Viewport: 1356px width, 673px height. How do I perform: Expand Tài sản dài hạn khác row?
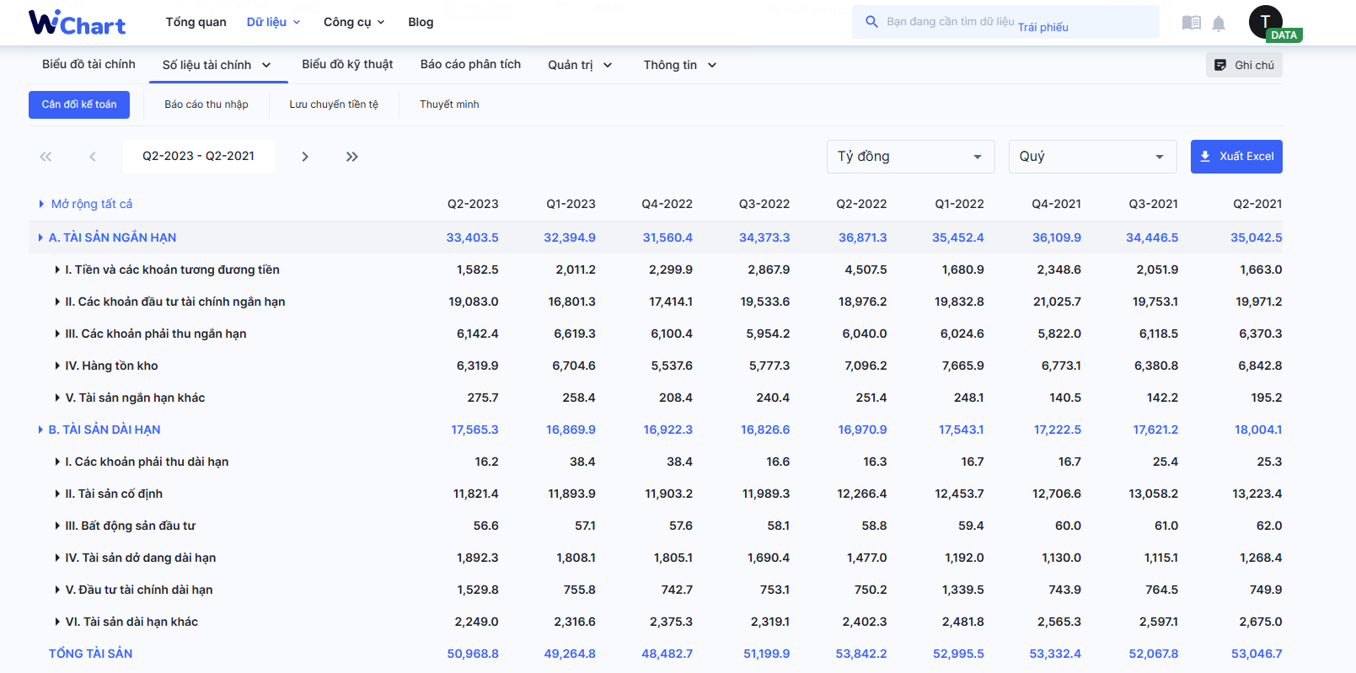[x=57, y=622]
